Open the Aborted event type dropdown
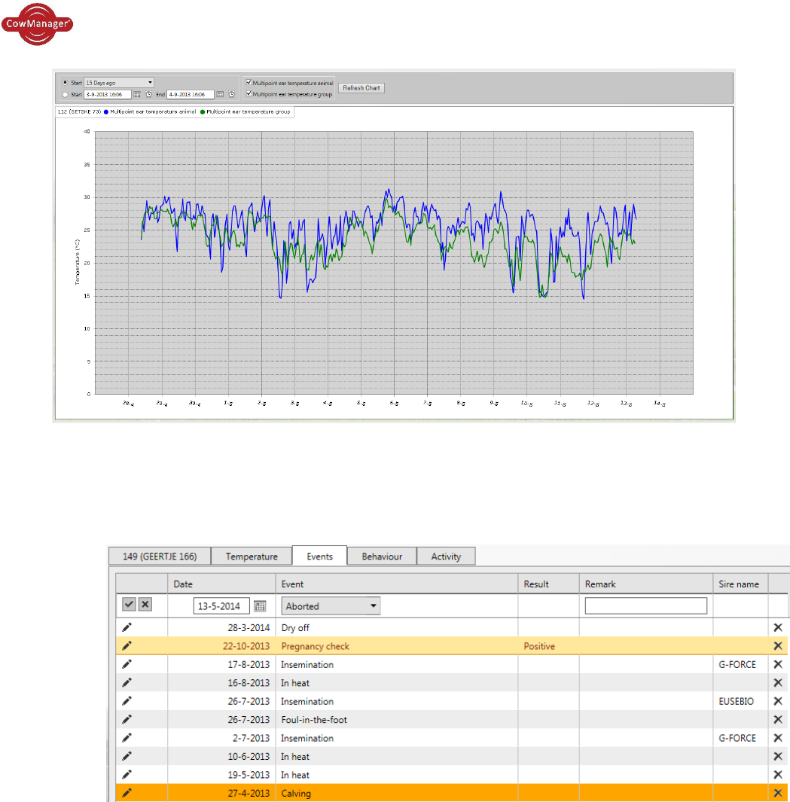790x802 pixels. point(331,606)
